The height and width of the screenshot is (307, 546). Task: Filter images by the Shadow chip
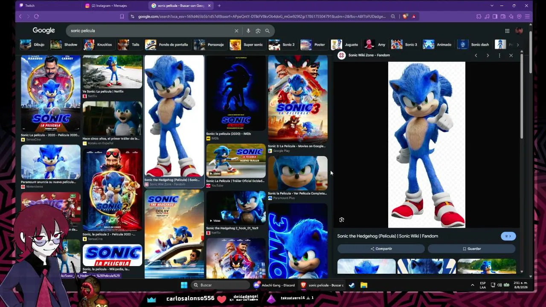click(64, 45)
